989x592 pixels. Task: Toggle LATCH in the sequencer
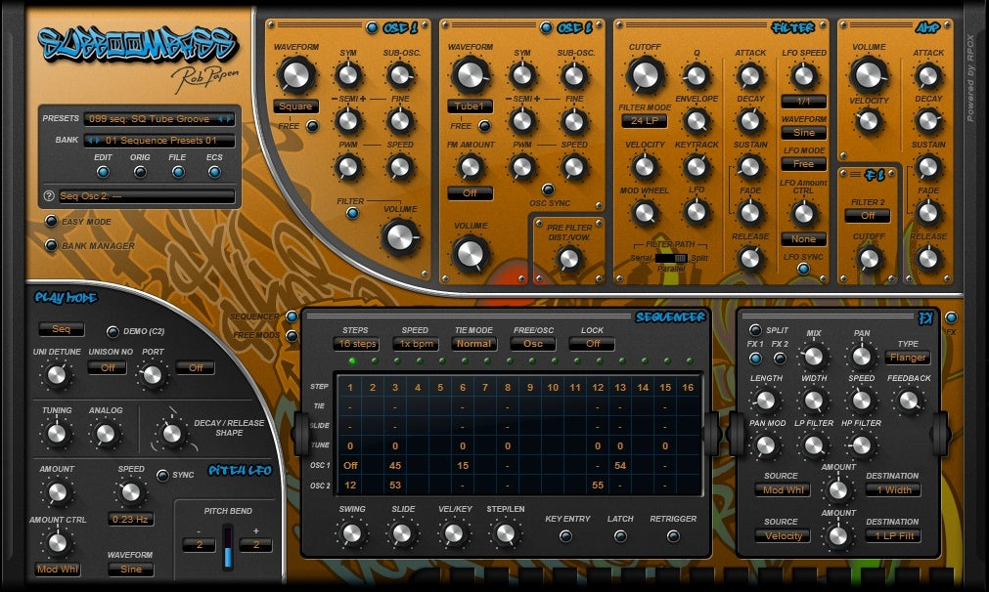618,534
